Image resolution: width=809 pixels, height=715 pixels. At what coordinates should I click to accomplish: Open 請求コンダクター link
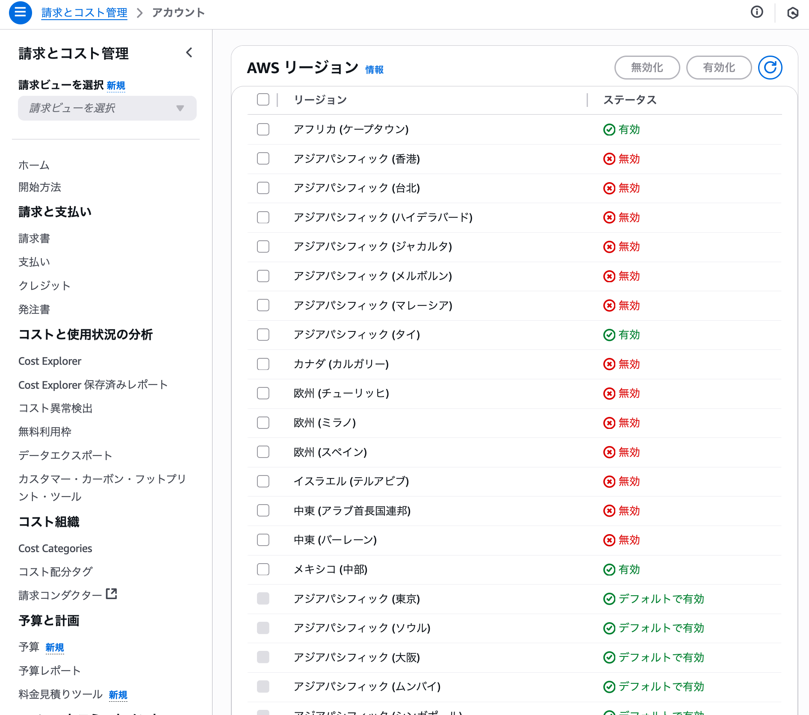60,595
